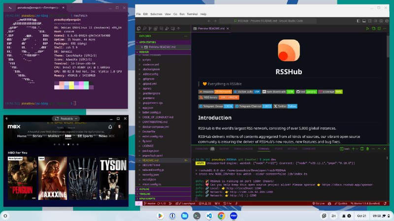Click Series in Max navigation

coord(37,136)
